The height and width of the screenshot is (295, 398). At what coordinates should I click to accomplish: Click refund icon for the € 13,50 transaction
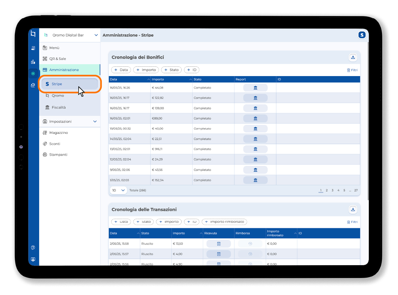[x=250, y=244]
